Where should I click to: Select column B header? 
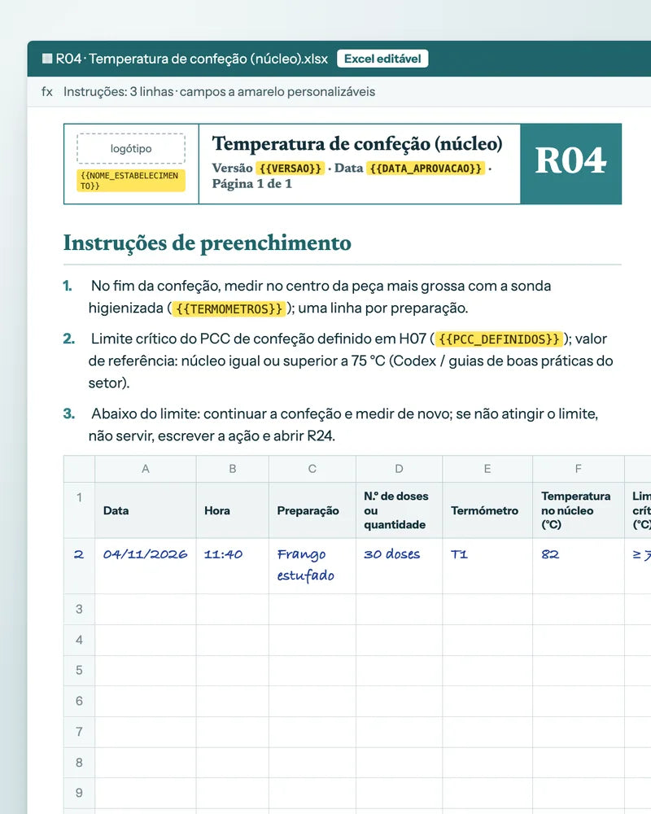coord(233,469)
